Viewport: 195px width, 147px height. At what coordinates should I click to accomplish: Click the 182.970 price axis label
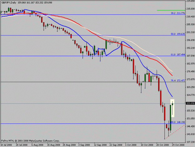point(191,64)
